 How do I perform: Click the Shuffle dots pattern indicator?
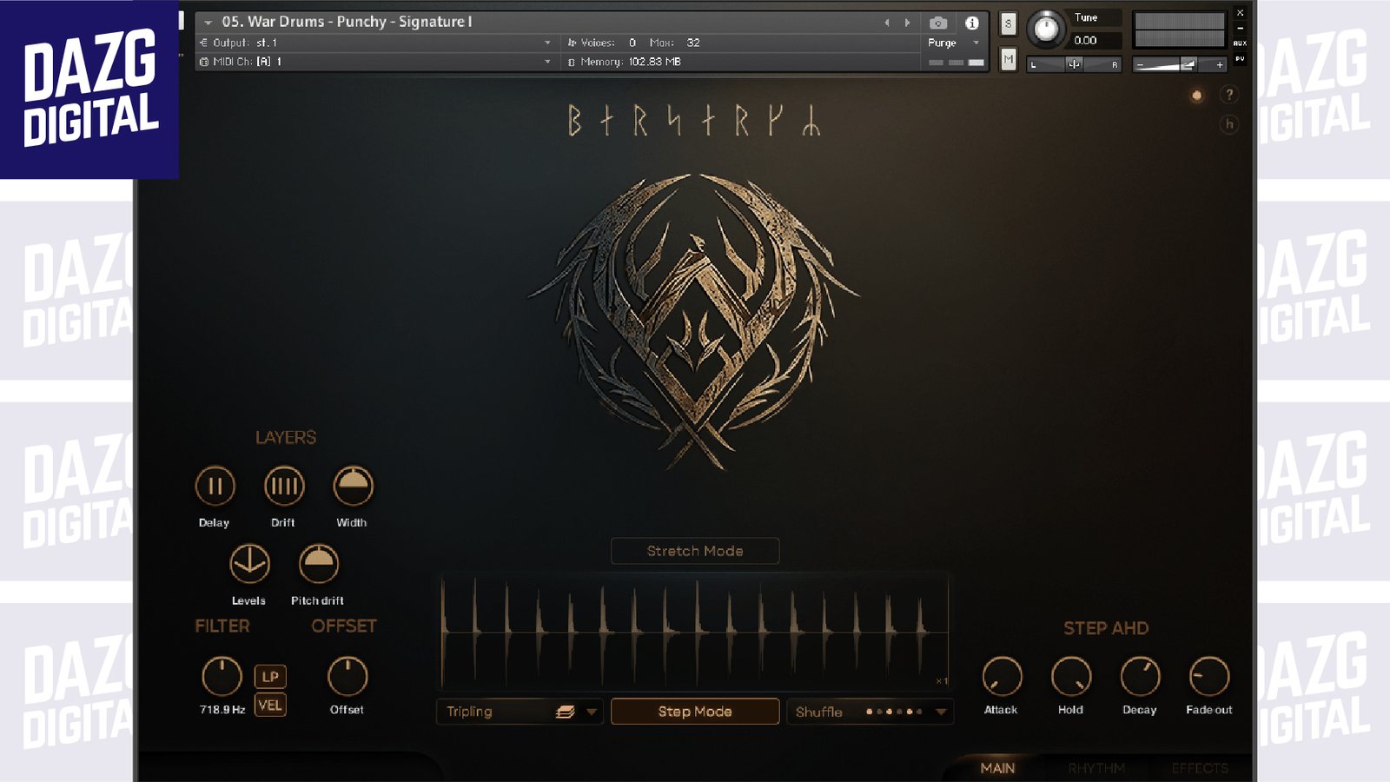pos(894,712)
